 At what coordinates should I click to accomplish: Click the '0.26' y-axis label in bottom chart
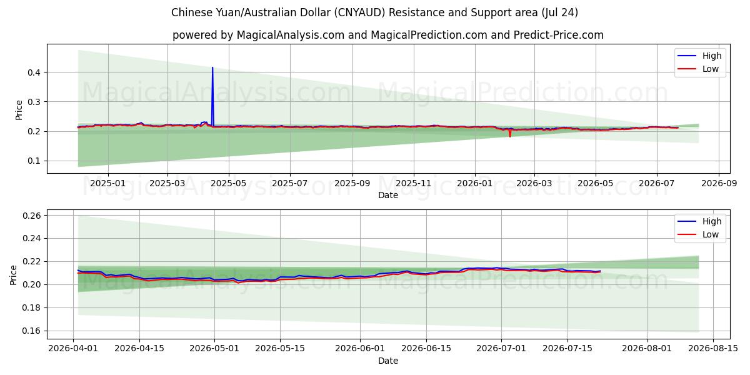click(x=32, y=216)
